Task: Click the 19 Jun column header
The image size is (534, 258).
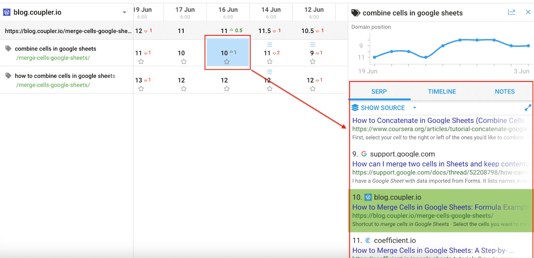Action: pos(143,13)
